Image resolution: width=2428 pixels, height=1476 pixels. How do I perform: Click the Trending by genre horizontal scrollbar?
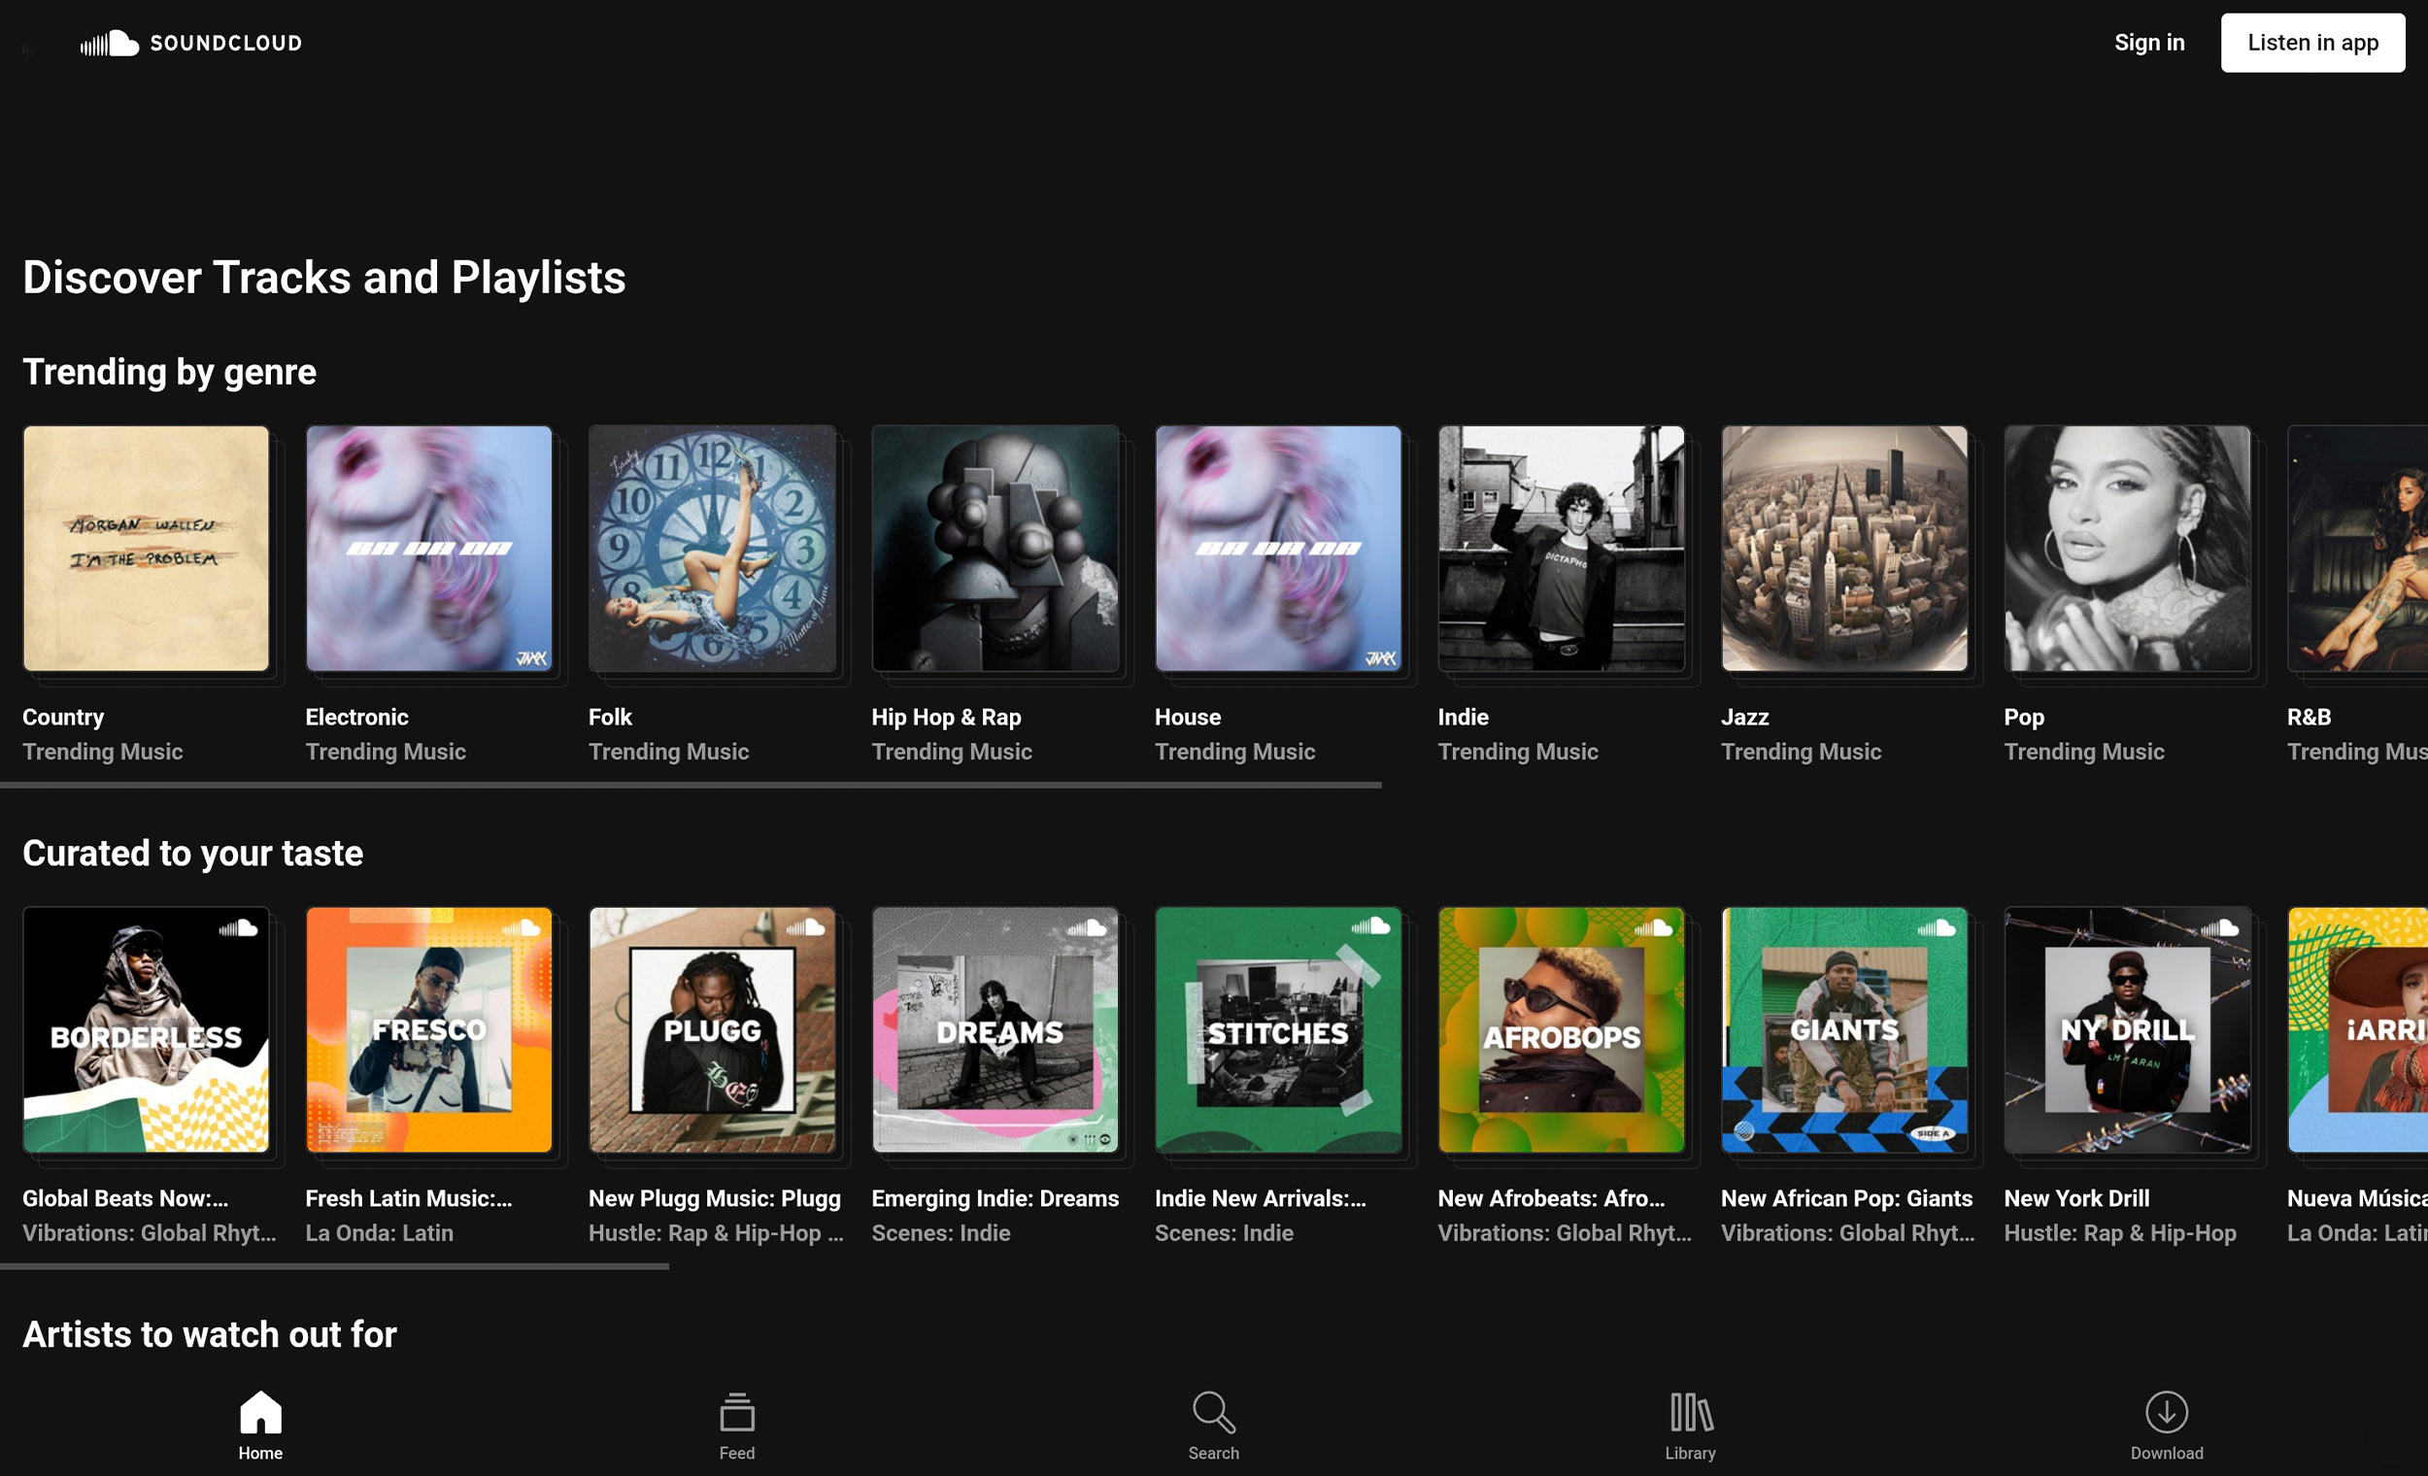[690, 786]
